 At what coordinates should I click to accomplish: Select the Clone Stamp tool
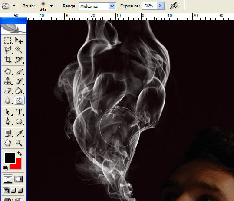point(8,81)
